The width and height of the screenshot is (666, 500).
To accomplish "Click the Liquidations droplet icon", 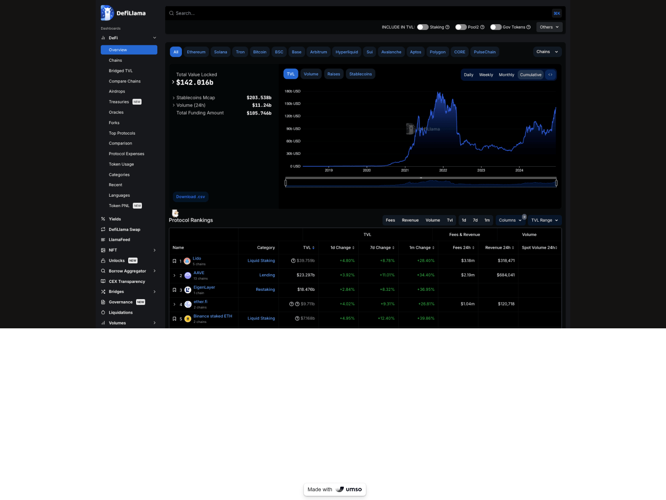I will point(103,312).
